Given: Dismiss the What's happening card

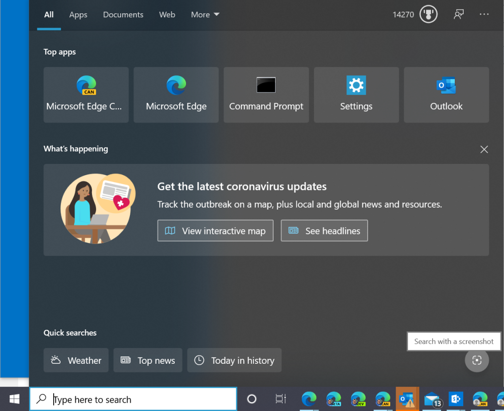Looking at the screenshot, I should tap(484, 149).
